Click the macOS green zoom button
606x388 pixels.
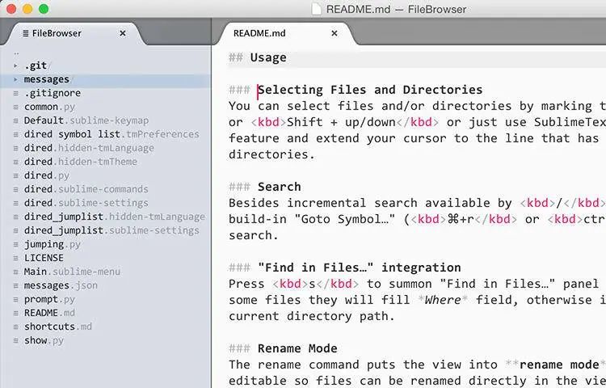pos(44,9)
